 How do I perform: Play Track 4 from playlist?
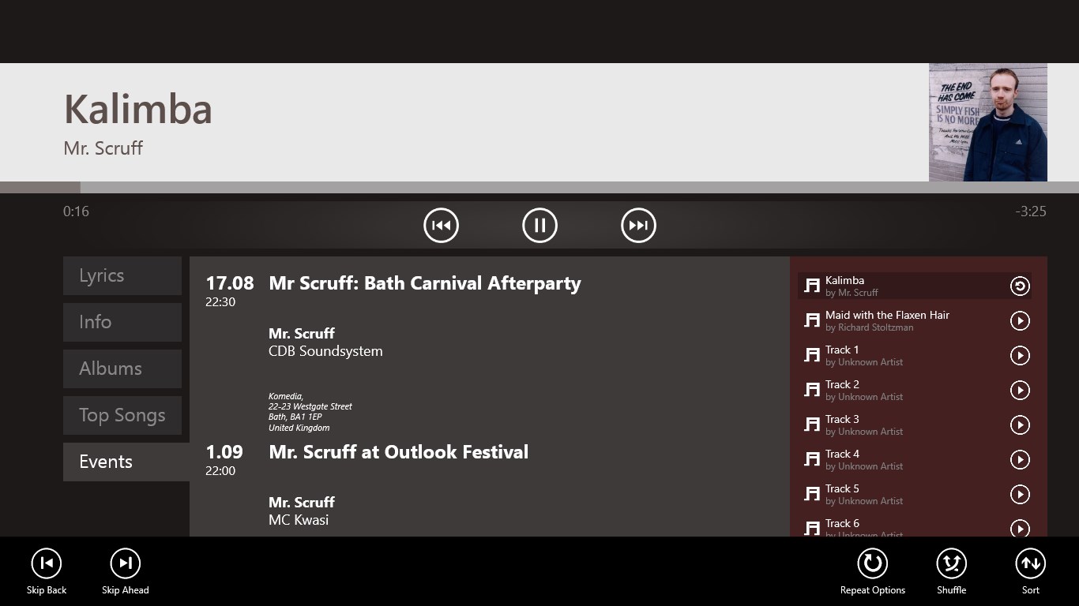coord(1020,460)
